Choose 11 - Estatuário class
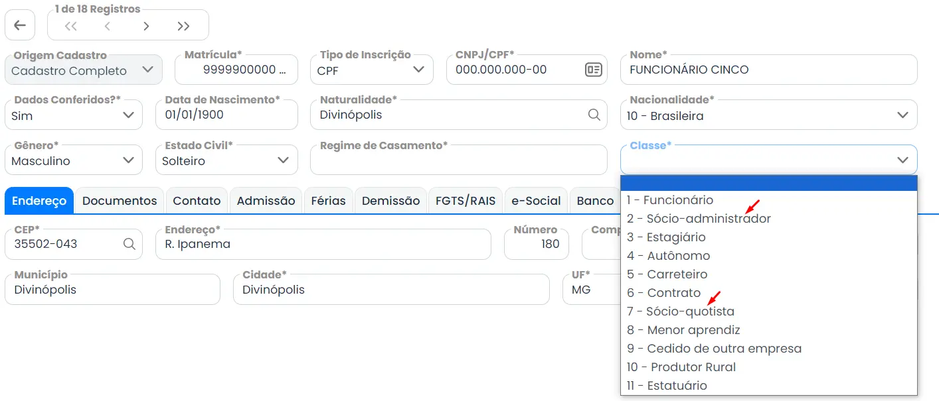 (x=769, y=386)
